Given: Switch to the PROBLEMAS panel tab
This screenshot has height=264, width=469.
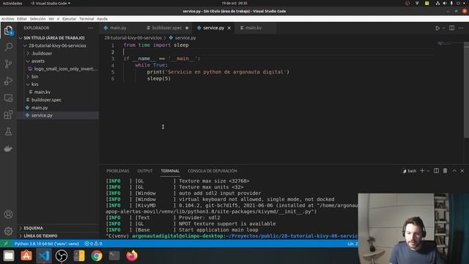Looking at the screenshot, I should tap(118, 171).
